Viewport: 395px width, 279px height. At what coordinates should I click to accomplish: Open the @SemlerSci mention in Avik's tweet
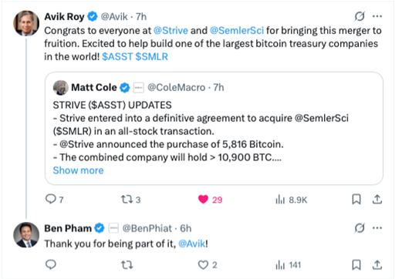click(237, 31)
